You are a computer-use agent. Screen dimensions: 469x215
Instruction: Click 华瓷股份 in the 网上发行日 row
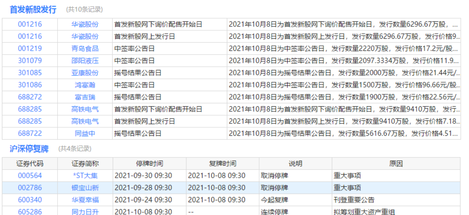click(85, 36)
